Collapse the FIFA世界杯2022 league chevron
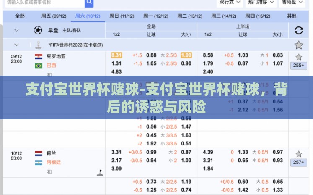 (16, 45)
